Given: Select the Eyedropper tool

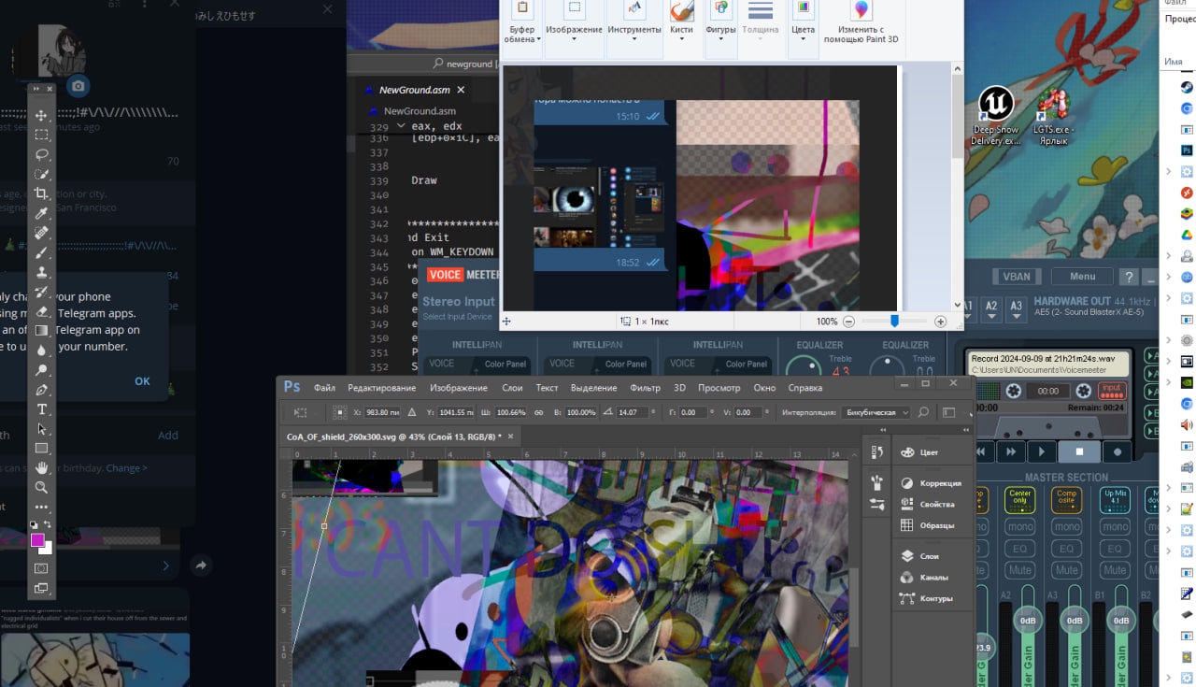Looking at the screenshot, I should click(x=41, y=214).
